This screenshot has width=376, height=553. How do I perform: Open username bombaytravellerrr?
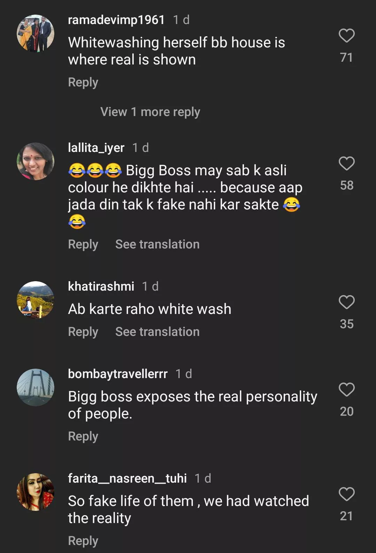coord(118,374)
